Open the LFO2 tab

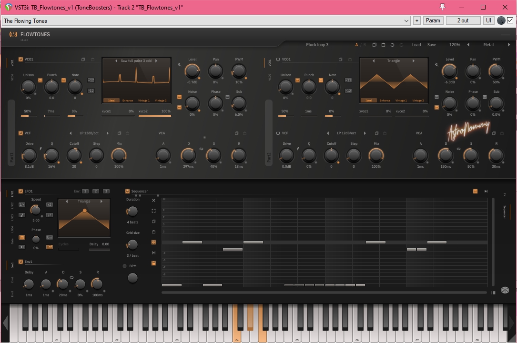pos(12,206)
